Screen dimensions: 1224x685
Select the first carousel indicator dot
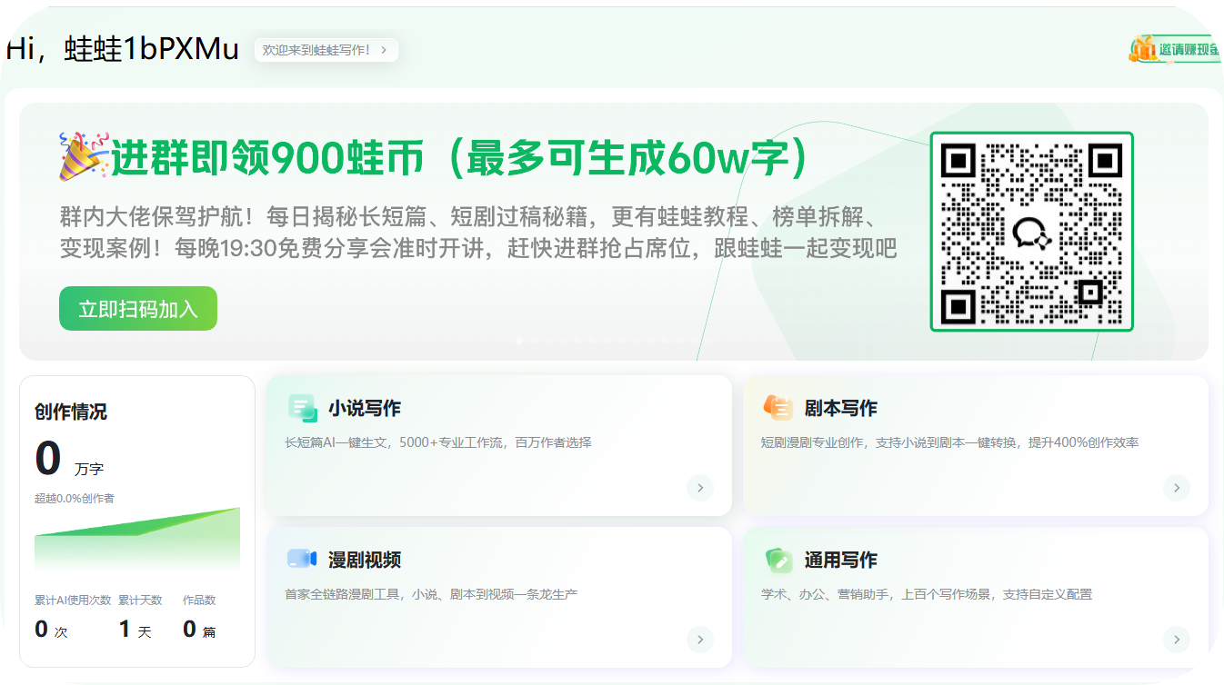tap(518, 340)
